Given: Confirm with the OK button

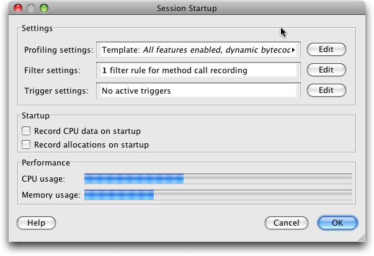Looking at the screenshot, I should [337, 223].
